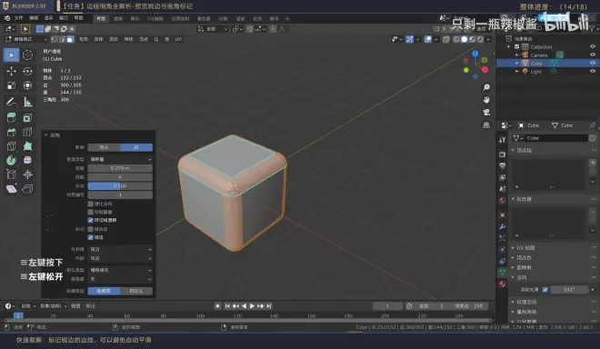The width and height of the screenshot is (600, 349).
Task: Open the File menu in top bar
Action: coord(19,18)
